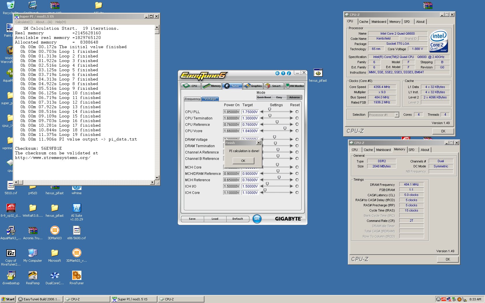Toggle the CPU Vcore reset radio
485x303 pixels.
click(297, 131)
